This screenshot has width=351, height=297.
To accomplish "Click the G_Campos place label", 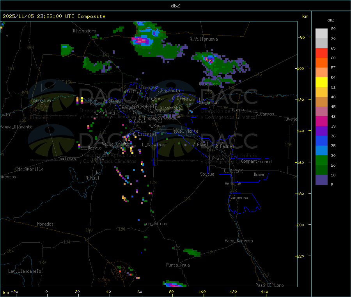I will click(x=265, y=114).
